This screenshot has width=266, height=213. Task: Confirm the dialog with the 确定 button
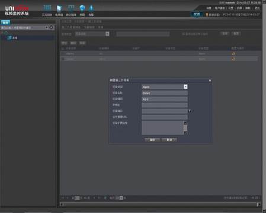[x=152, y=140]
